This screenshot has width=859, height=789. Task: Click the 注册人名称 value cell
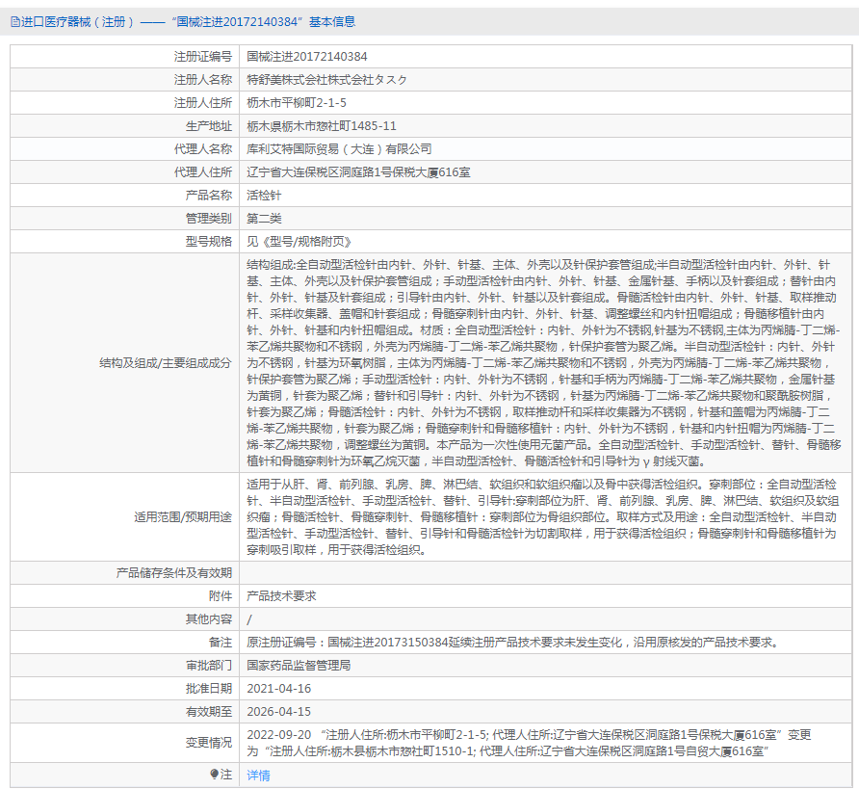coord(326,80)
